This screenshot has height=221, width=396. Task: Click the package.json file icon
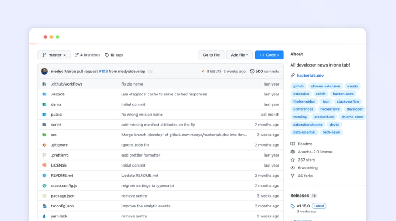pos(45,196)
